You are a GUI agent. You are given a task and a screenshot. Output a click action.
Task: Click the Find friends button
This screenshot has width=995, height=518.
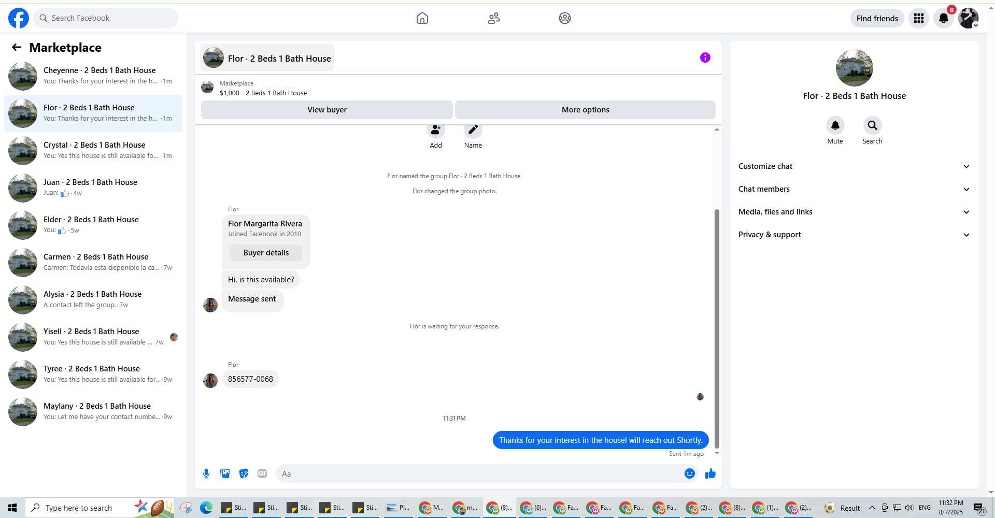pos(877,18)
